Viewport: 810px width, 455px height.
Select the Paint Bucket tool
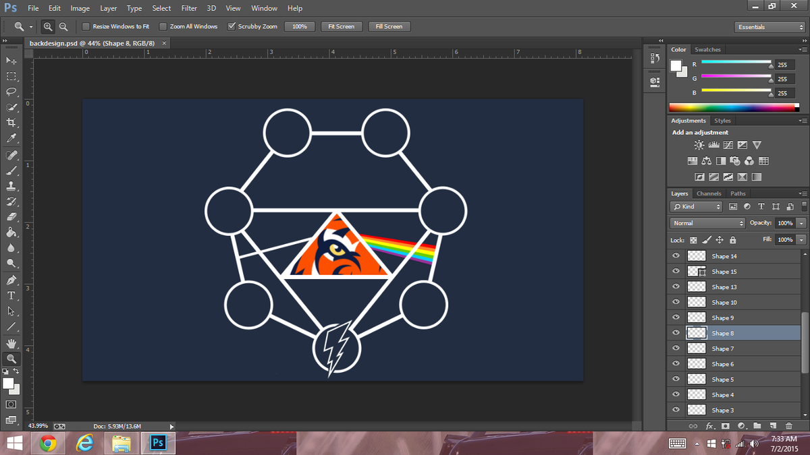coord(11,233)
